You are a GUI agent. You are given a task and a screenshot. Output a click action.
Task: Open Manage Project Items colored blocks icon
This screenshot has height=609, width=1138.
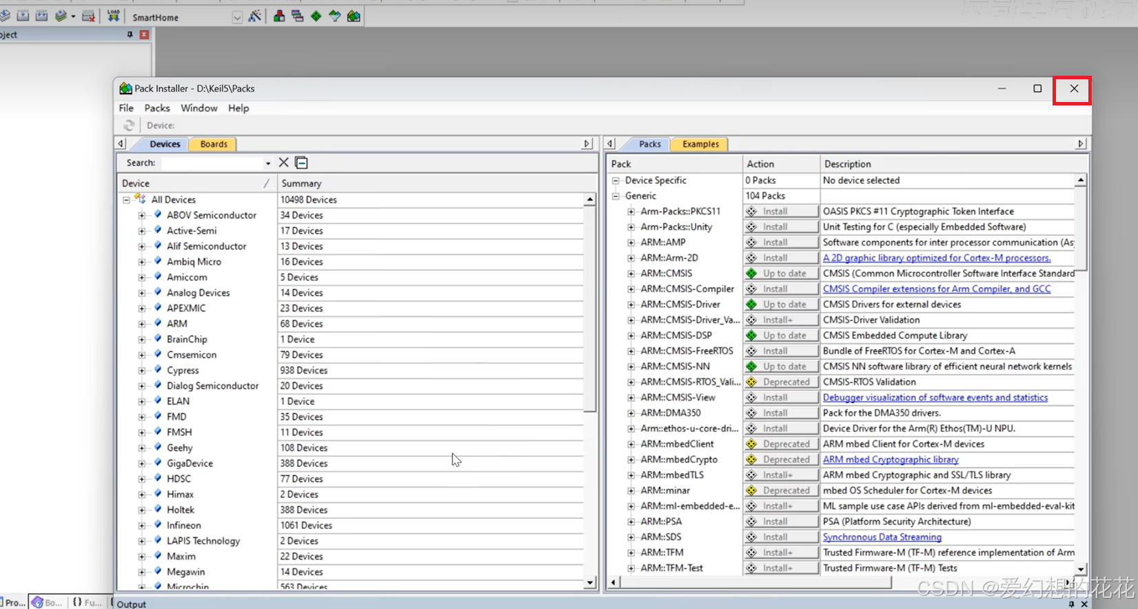click(279, 16)
